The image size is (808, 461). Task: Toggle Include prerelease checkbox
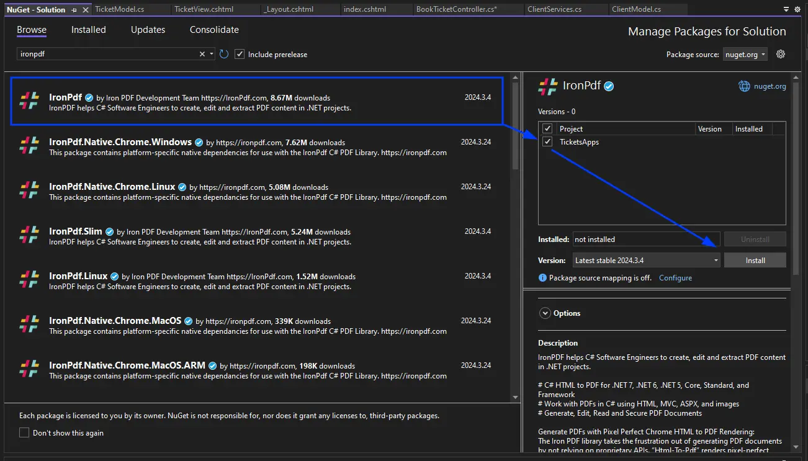[x=240, y=54]
